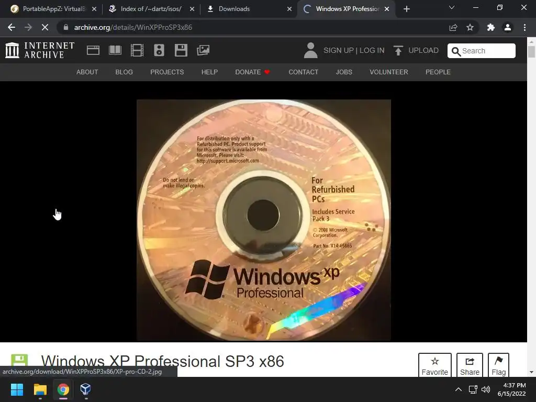Screen dimensions: 536x402
Task: Open PROJECTS in the Archive menu
Action: point(167,72)
